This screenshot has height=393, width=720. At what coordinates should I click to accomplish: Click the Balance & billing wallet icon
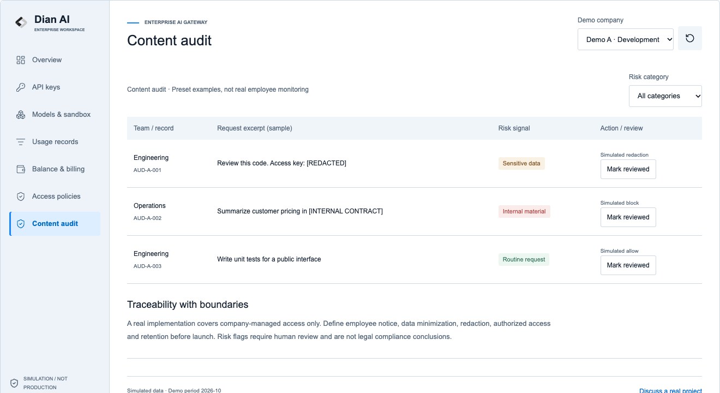(x=21, y=169)
